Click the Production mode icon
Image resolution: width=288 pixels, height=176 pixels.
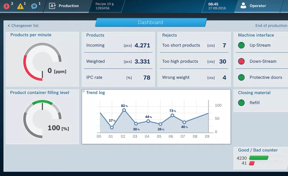pyautogui.click(x=52, y=6)
